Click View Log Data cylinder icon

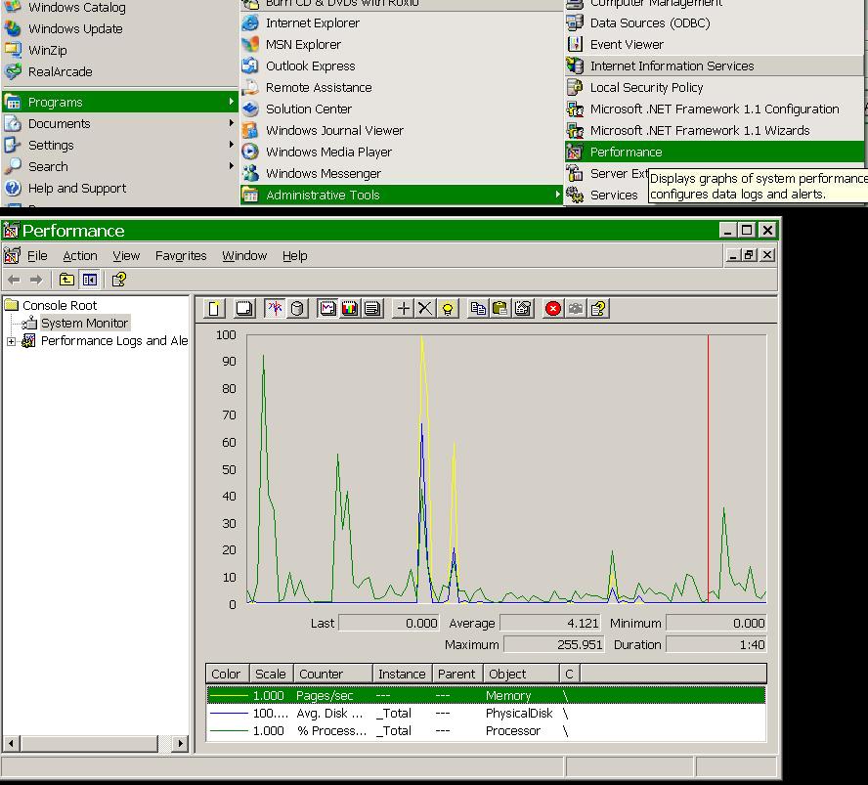click(297, 308)
